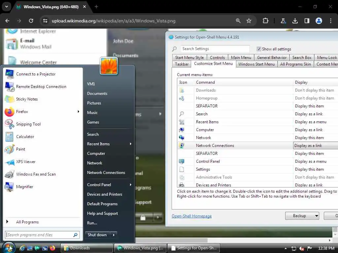The height and width of the screenshot is (253, 338).
Task: Click the Start orb button
Action: click(9, 248)
